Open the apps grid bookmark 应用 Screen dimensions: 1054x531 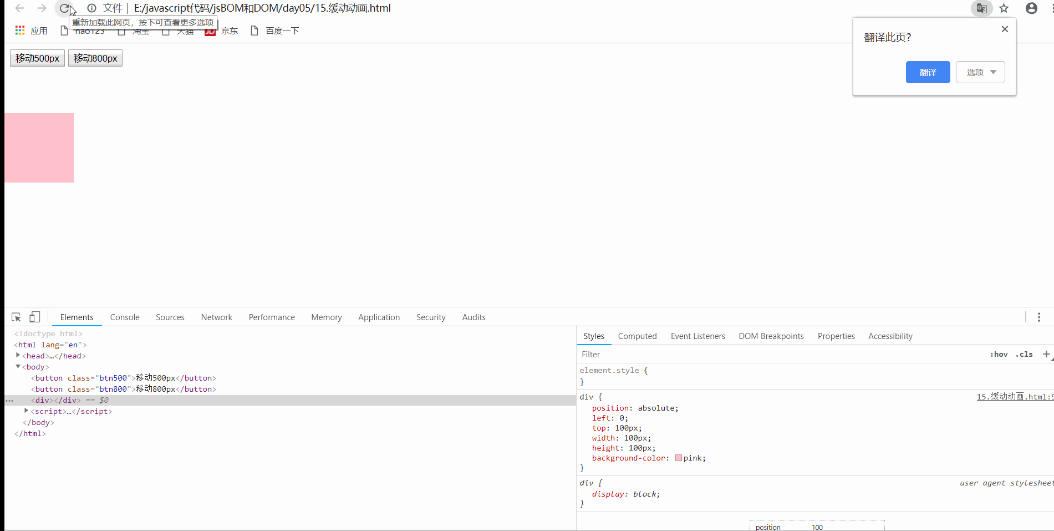(31, 31)
